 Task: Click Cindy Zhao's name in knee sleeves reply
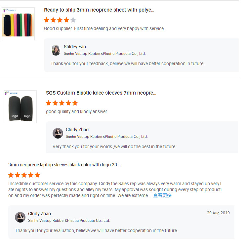click(x=77, y=130)
